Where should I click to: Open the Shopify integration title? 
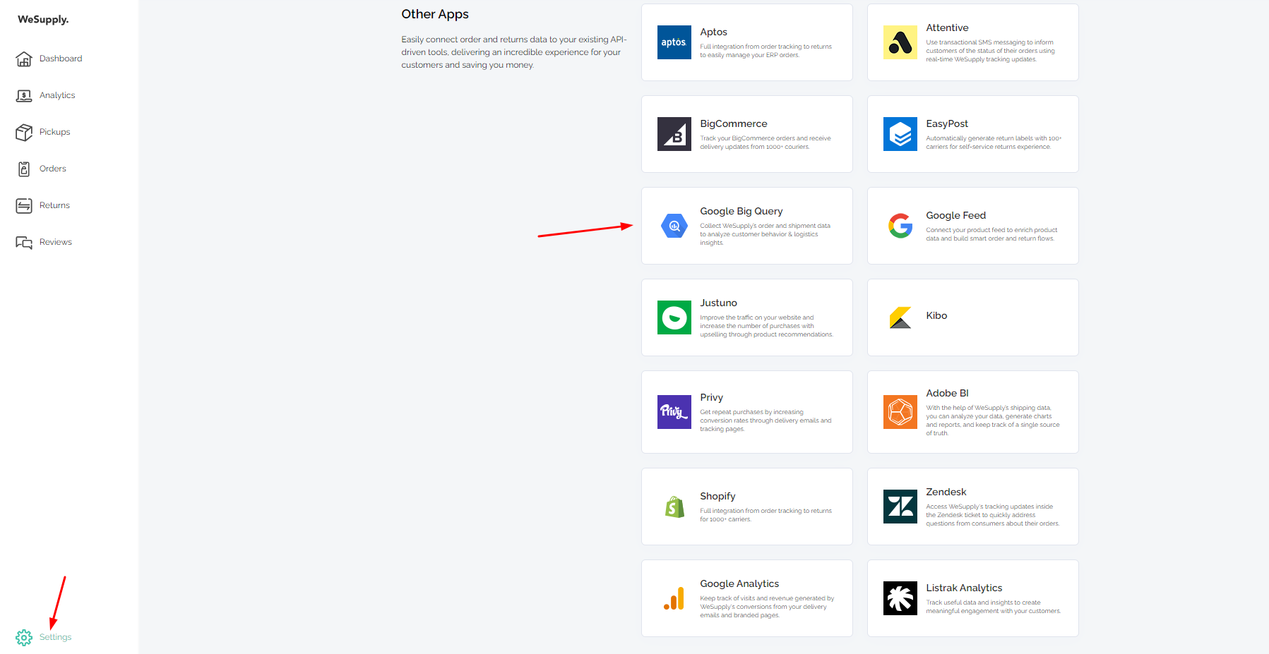coord(717,496)
